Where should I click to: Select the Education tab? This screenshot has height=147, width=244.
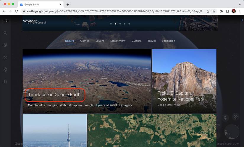point(168,41)
